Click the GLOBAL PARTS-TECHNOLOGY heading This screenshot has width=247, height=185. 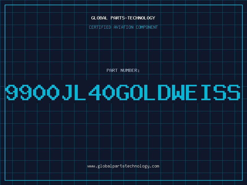click(123, 18)
